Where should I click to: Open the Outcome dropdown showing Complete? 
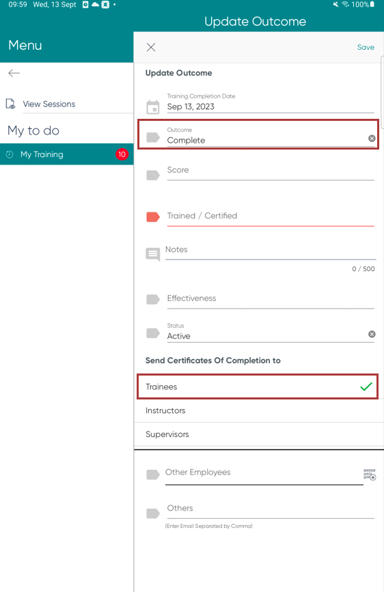point(266,137)
